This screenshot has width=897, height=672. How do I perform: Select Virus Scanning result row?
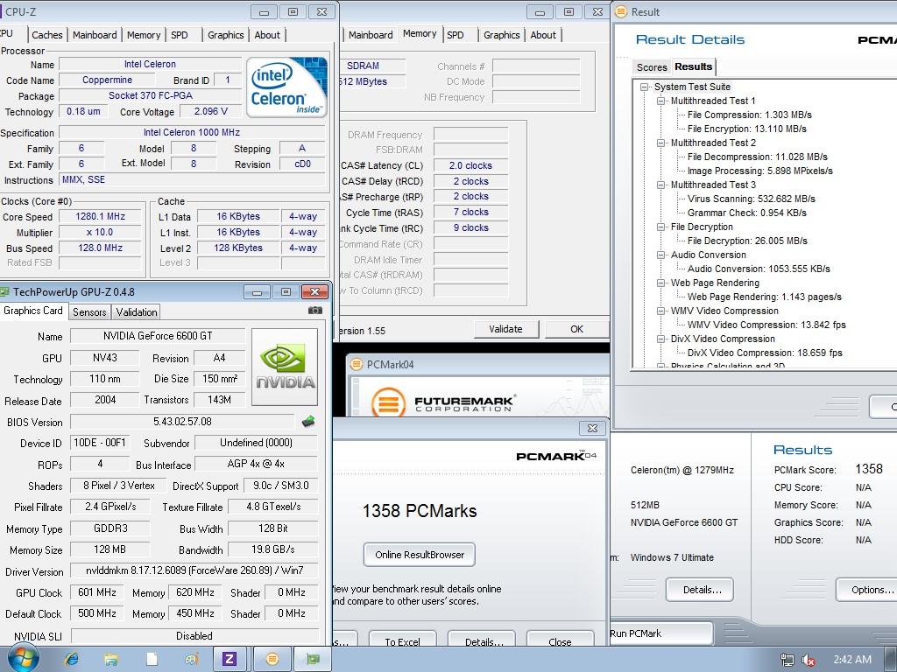pyautogui.click(x=751, y=199)
